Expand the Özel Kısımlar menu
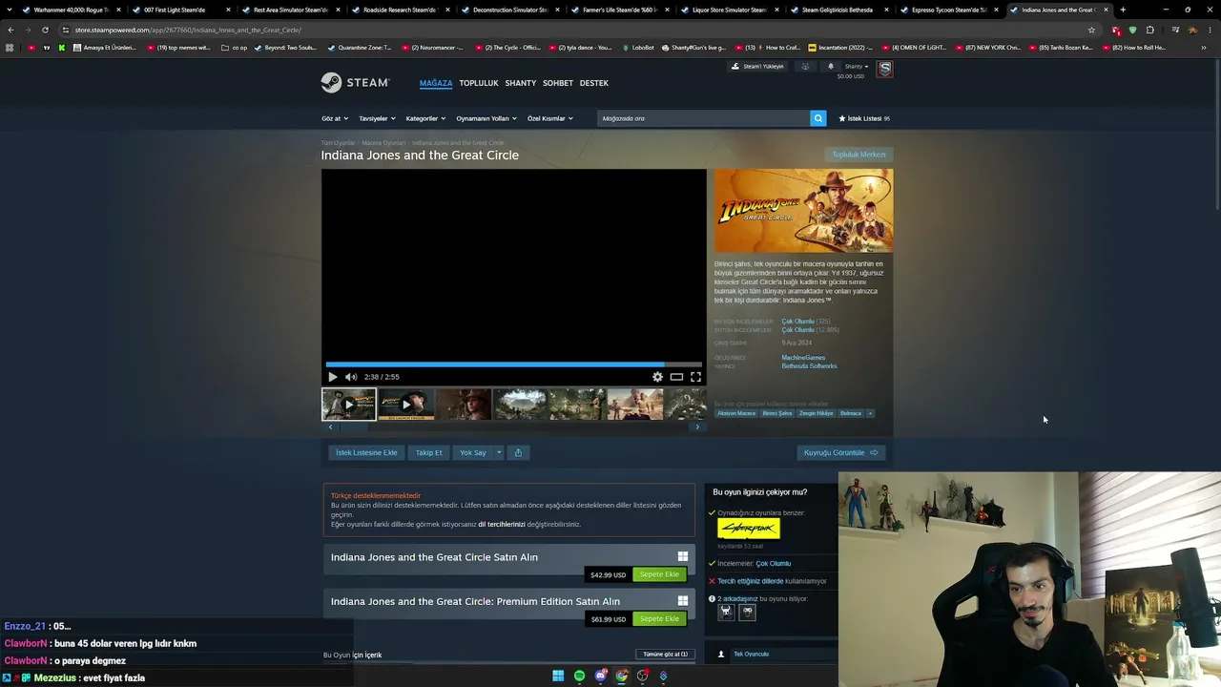 550,118
